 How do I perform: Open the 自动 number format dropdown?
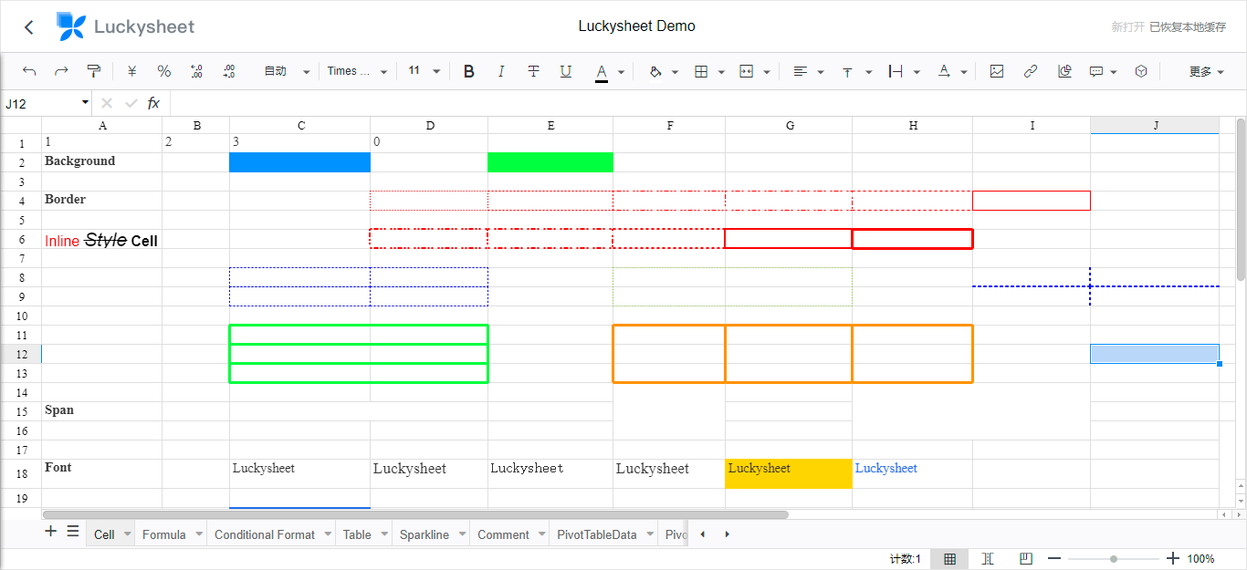[x=287, y=71]
